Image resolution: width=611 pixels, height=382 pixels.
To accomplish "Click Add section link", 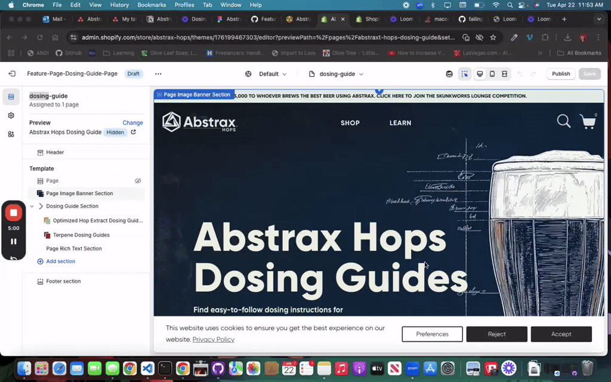I will (56, 261).
